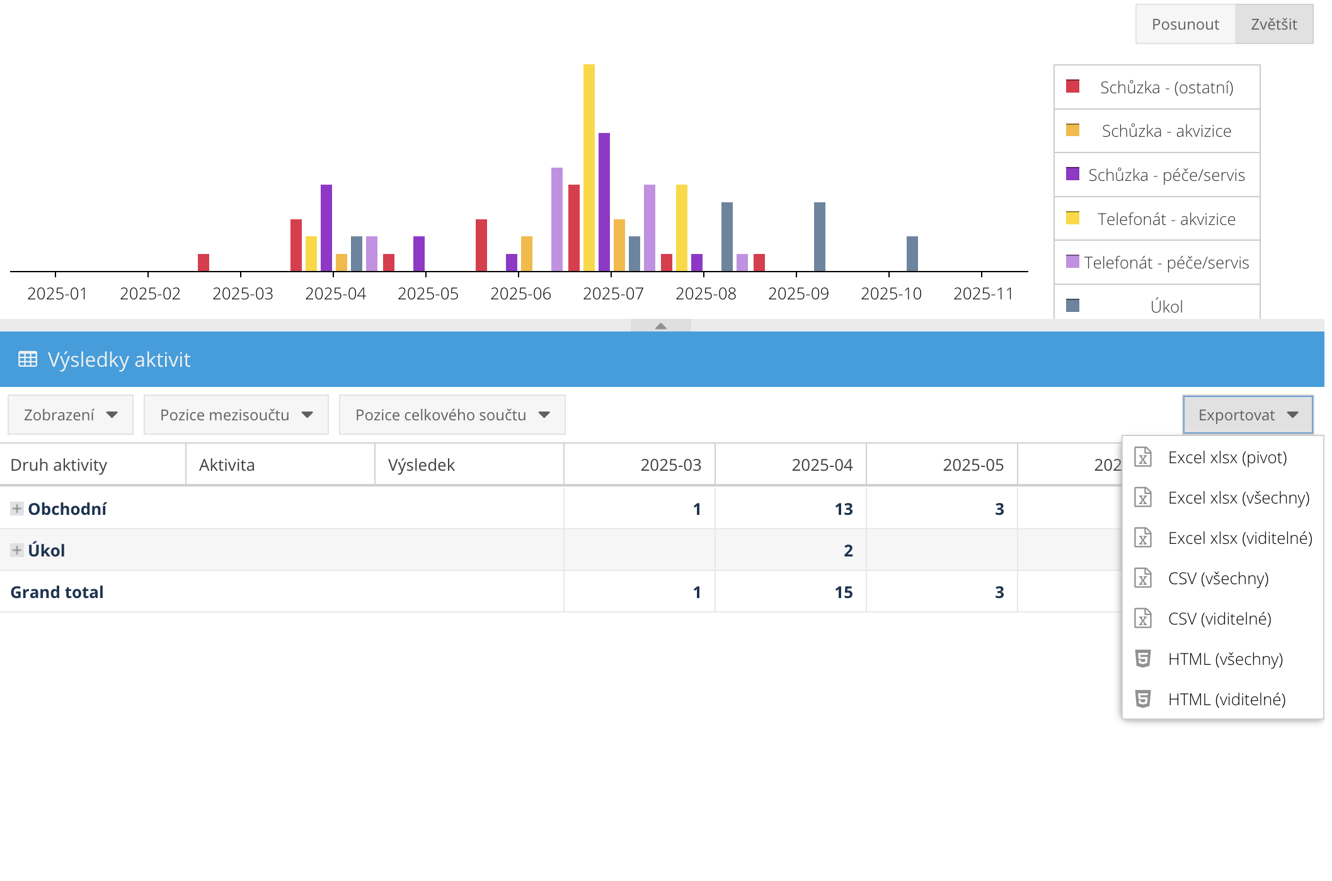This screenshot has width=1332, height=881.
Task: Toggle the Posunout chart mode
Action: coord(1185,24)
